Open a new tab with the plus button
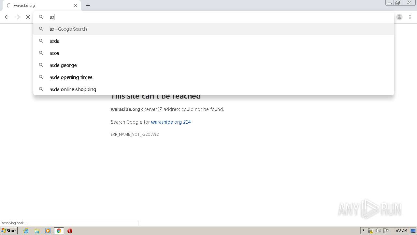 point(88,6)
